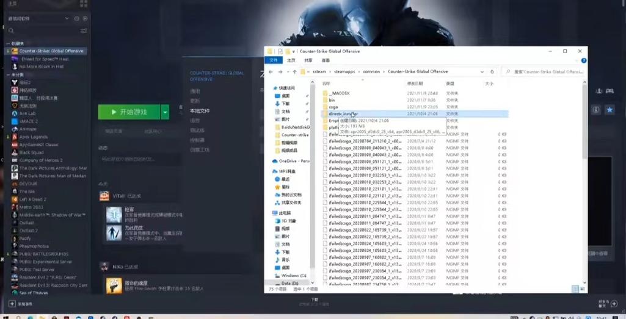The height and width of the screenshot is (319, 626).
Task: Click Explorer up-one-level arrow
Action: [x=294, y=72]
